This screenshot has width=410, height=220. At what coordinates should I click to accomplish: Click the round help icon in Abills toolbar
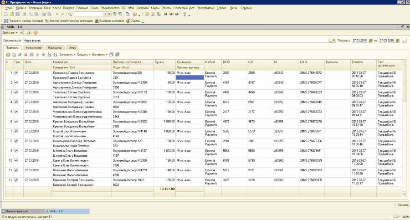pyautogui.click(x=36, y=33)
